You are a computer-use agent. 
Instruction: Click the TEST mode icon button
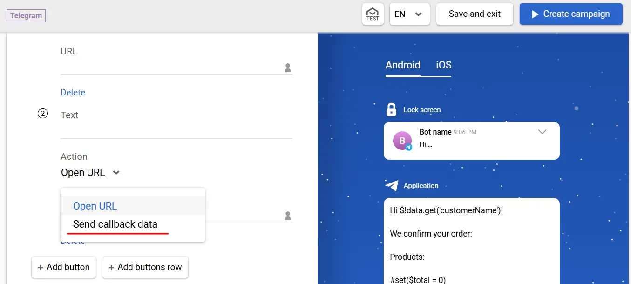click(x=373, y=14)
